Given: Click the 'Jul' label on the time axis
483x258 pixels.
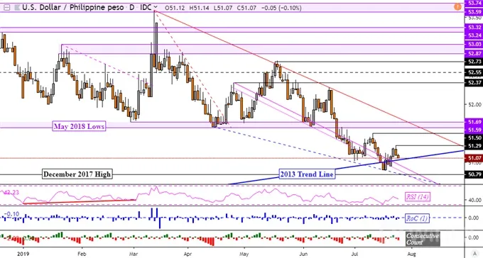Looking at the screenshot, I should tap(355, 254).
